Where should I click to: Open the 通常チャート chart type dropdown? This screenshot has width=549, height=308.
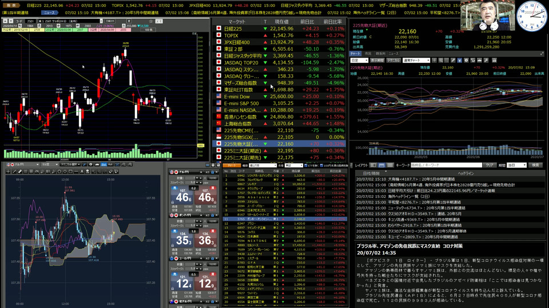(416, 60)
